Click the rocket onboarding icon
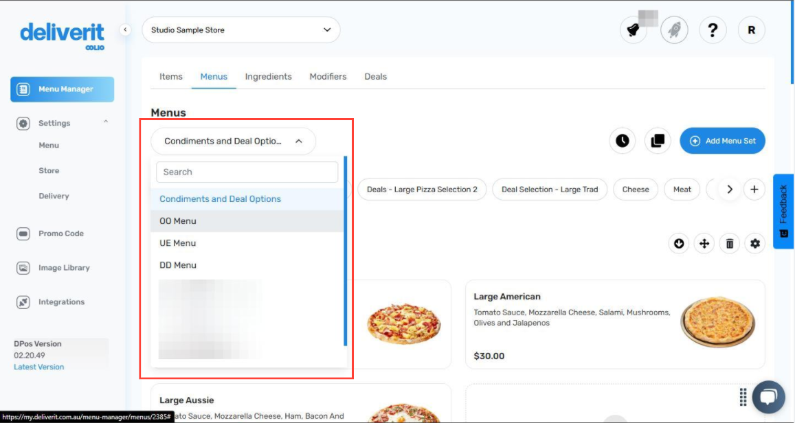 (673, 30)
